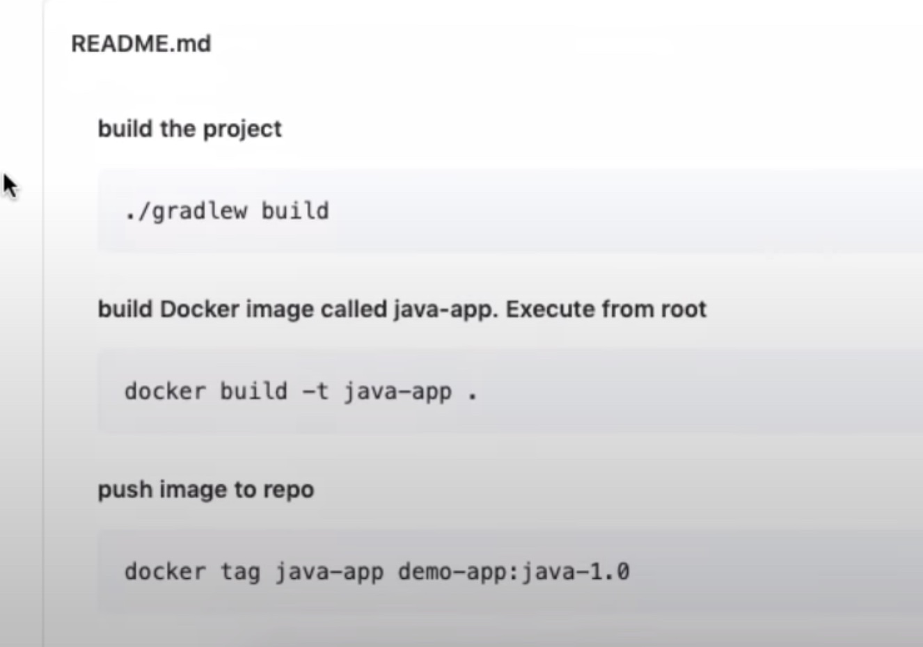
Task: Click the './gradlew build' code line
Action: tap(227, 211)
